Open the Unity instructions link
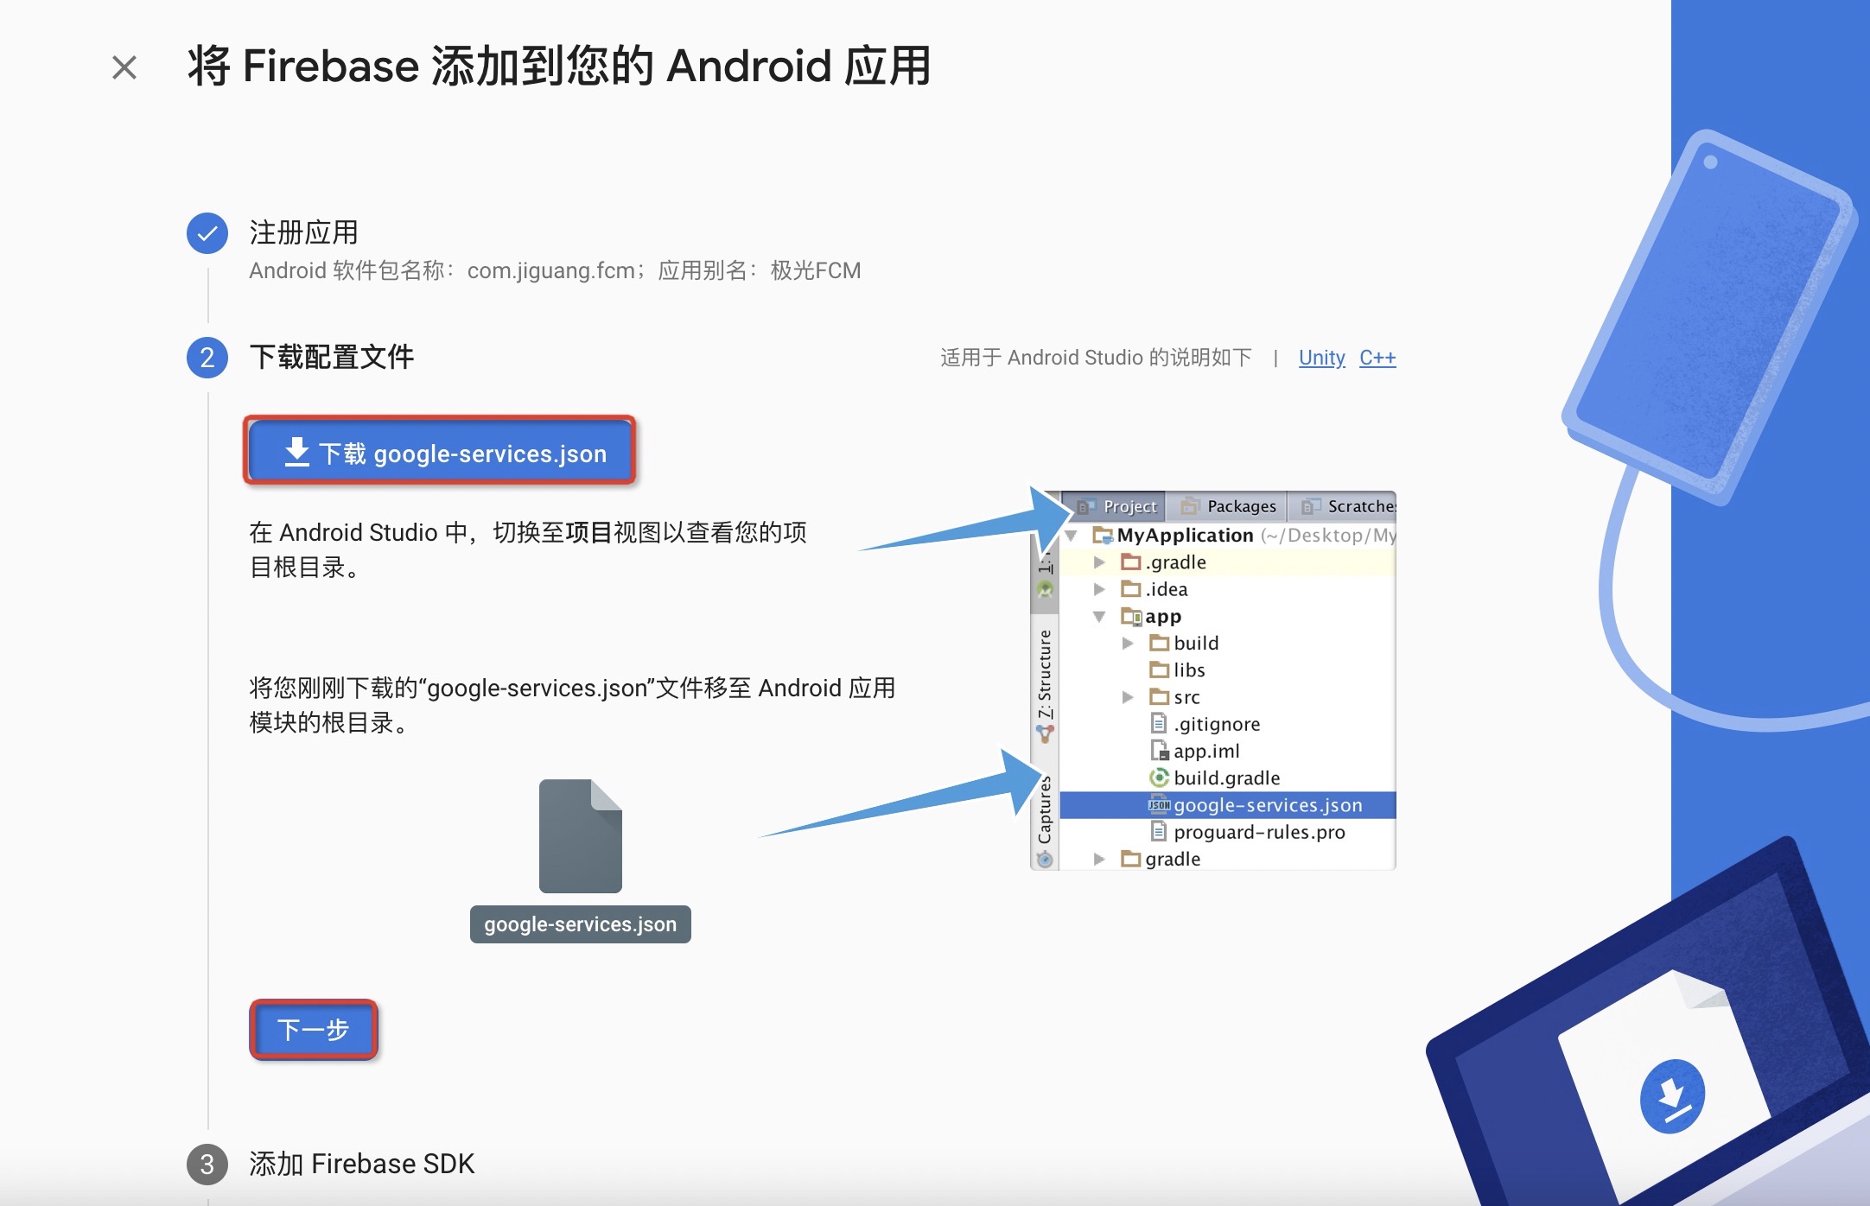This screenshot has height=1206, width=1870. [1321, 358]
